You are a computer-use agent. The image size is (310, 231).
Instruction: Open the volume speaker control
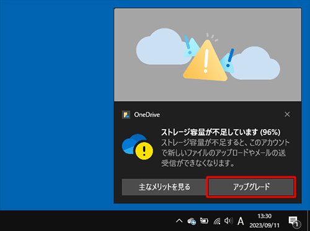[x=229, y=221]
